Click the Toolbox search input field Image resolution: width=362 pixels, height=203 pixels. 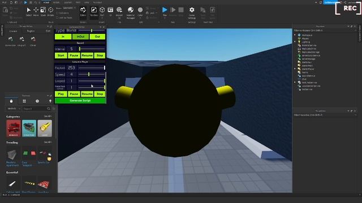point(35,109)
